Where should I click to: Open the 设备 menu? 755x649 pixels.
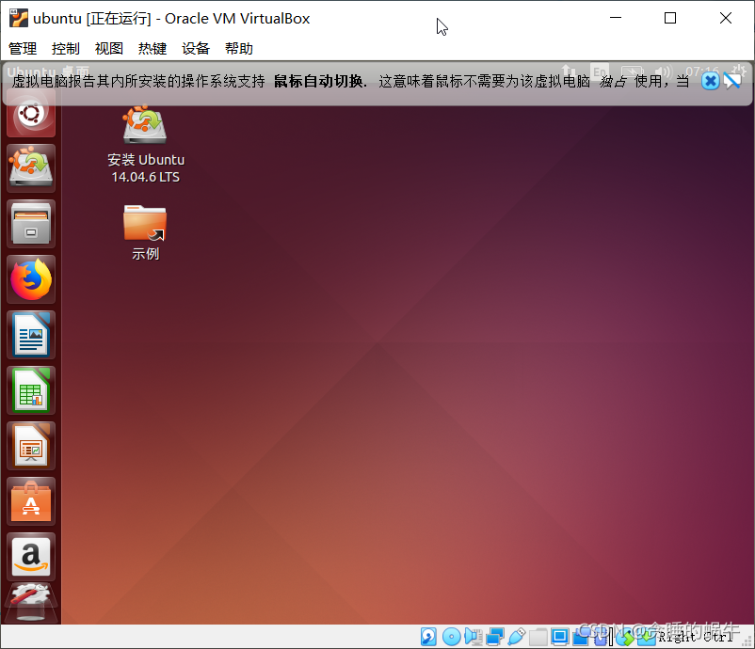[196, 48]
